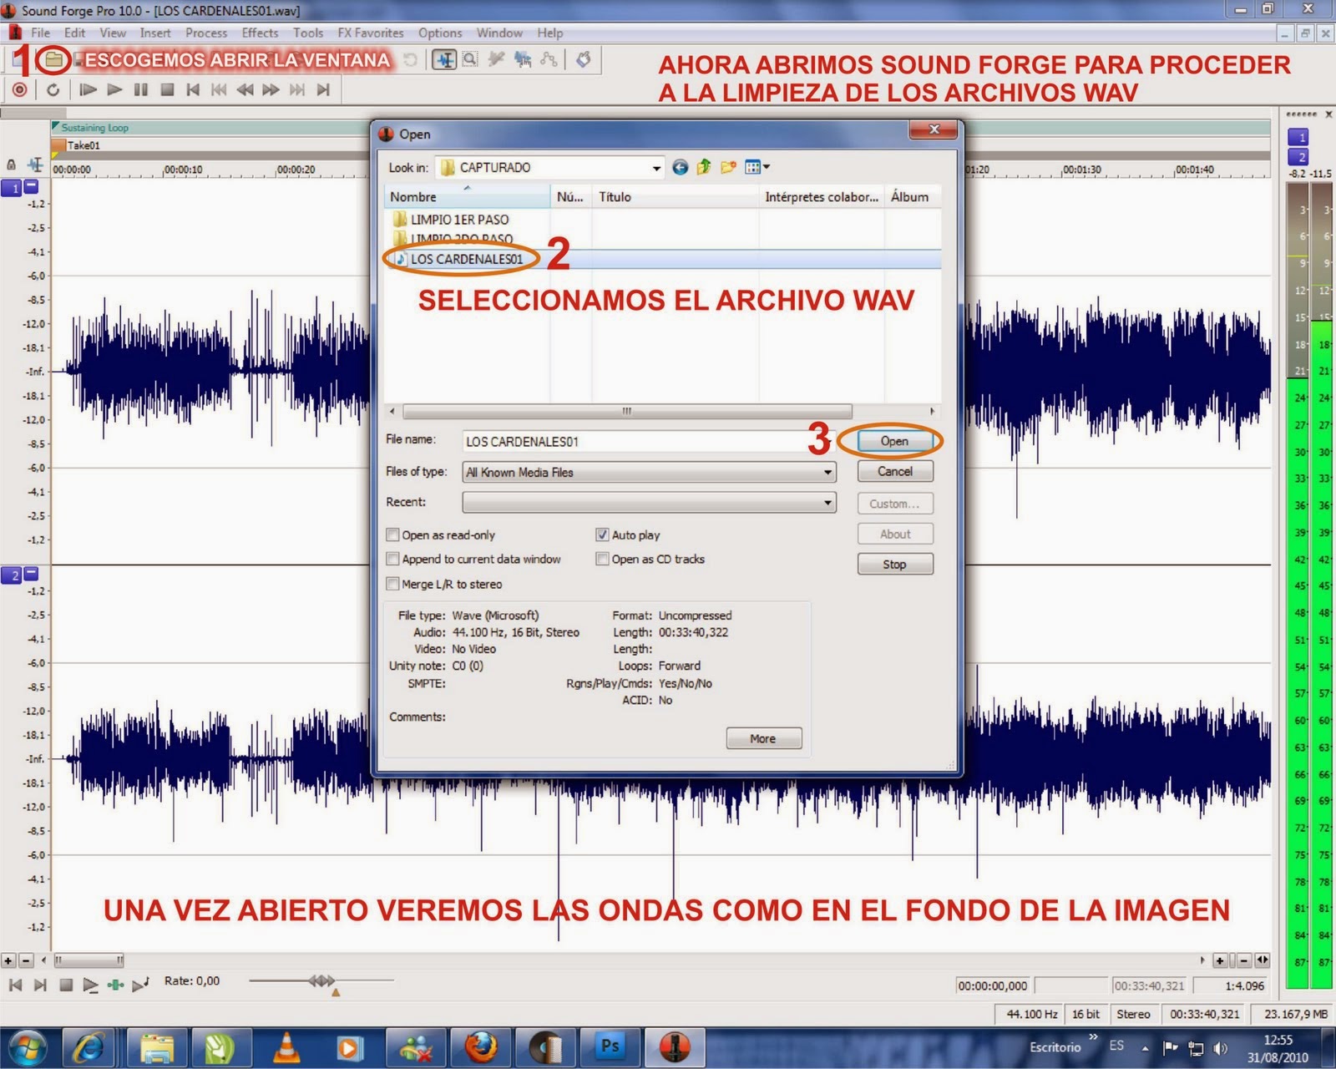1336x1069 pixels.
Task: Click Stop in the main transport bar
Action: pyautogui.click(x=167, y=89)
